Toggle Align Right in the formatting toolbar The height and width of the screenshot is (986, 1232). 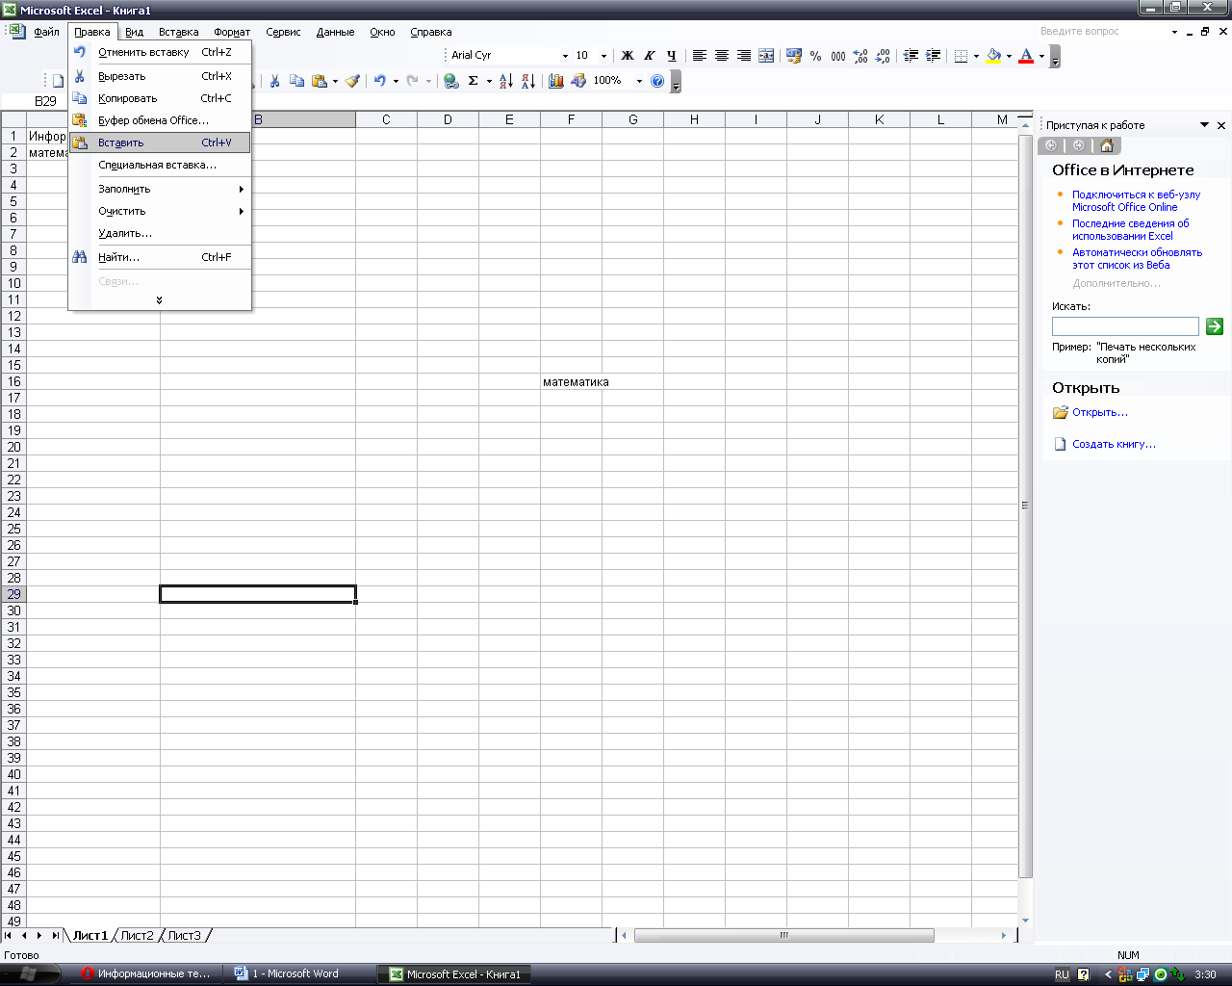click(744, 56)
